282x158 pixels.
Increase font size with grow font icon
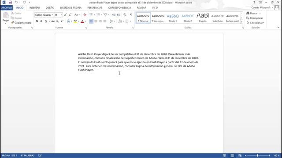(x=65, y=15)
